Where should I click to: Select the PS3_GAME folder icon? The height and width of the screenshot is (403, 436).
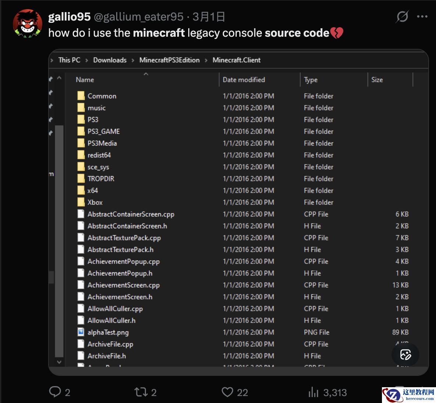[x=81, y=131]
